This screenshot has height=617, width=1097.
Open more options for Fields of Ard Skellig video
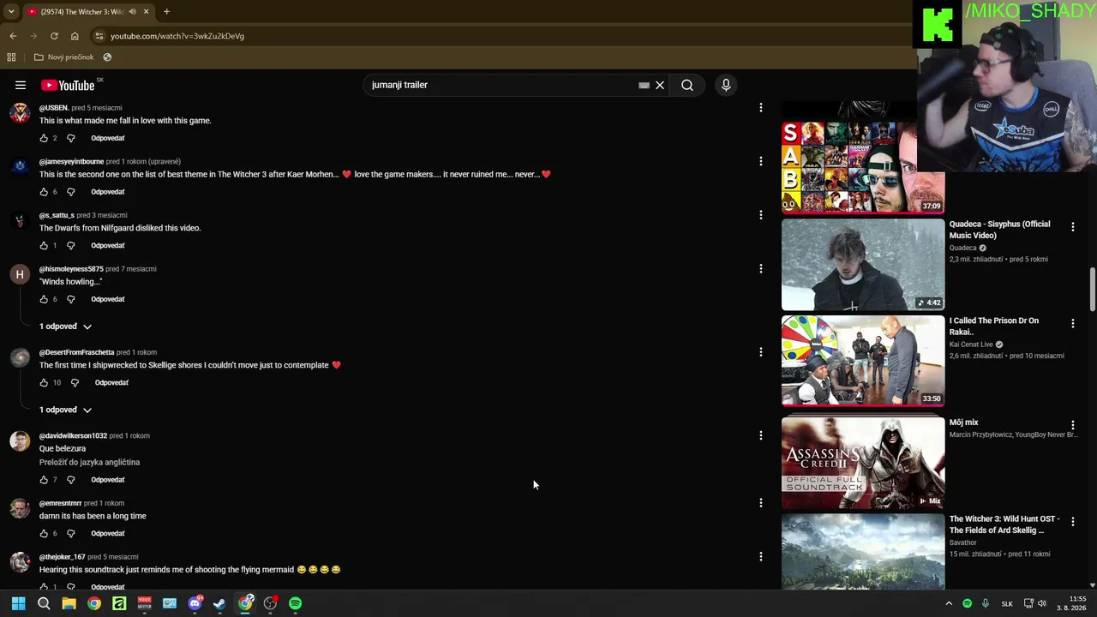coord(1072,522)
